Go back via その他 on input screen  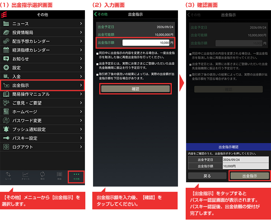[x=101, y=14]
